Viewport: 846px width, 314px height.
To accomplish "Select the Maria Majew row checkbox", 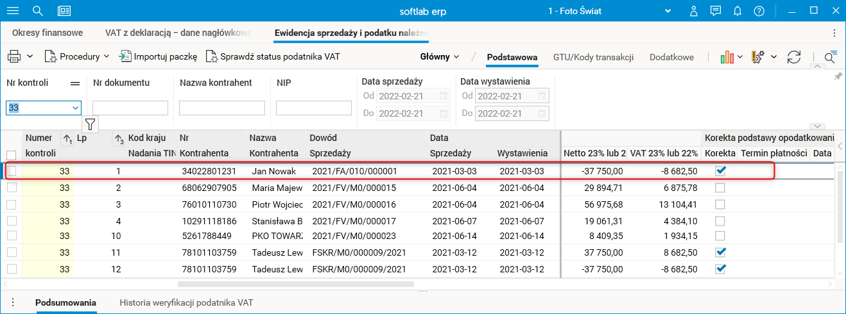I will click(11, 188).
